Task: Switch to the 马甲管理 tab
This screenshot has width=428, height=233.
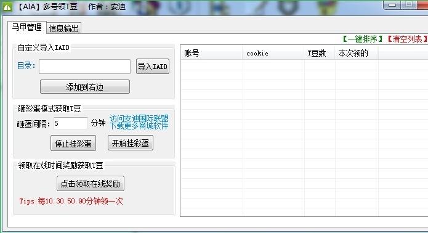Action: (27, 27)
